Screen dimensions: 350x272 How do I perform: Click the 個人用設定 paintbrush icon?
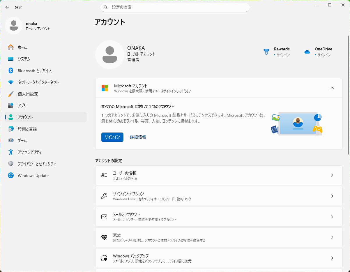point(11,94)
